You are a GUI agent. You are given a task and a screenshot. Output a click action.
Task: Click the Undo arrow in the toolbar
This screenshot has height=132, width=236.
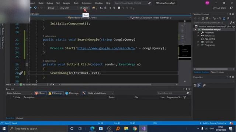point(35,8)
